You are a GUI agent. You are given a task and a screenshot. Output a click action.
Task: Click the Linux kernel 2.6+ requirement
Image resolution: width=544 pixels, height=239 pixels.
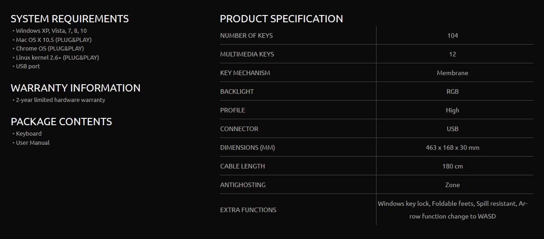point(57,57)
